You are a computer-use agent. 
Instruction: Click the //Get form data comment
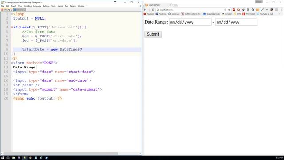coord(39,32)
